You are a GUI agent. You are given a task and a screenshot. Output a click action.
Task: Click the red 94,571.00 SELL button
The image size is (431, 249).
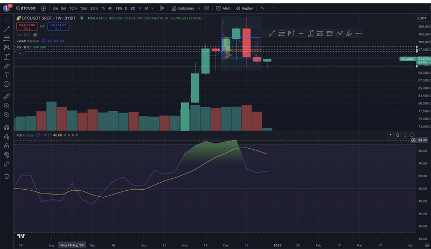27,26
